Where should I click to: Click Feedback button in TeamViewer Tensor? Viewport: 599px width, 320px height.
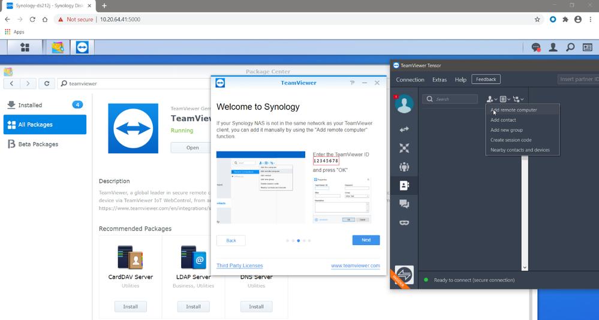point(486,80)
